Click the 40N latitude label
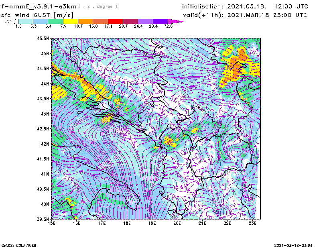 click(x=45, y=204)
